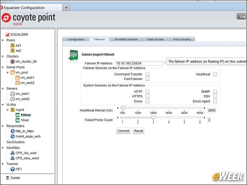Click the 100net subnet icon
Screen dimensions: 247x185
tap(17, 115)
